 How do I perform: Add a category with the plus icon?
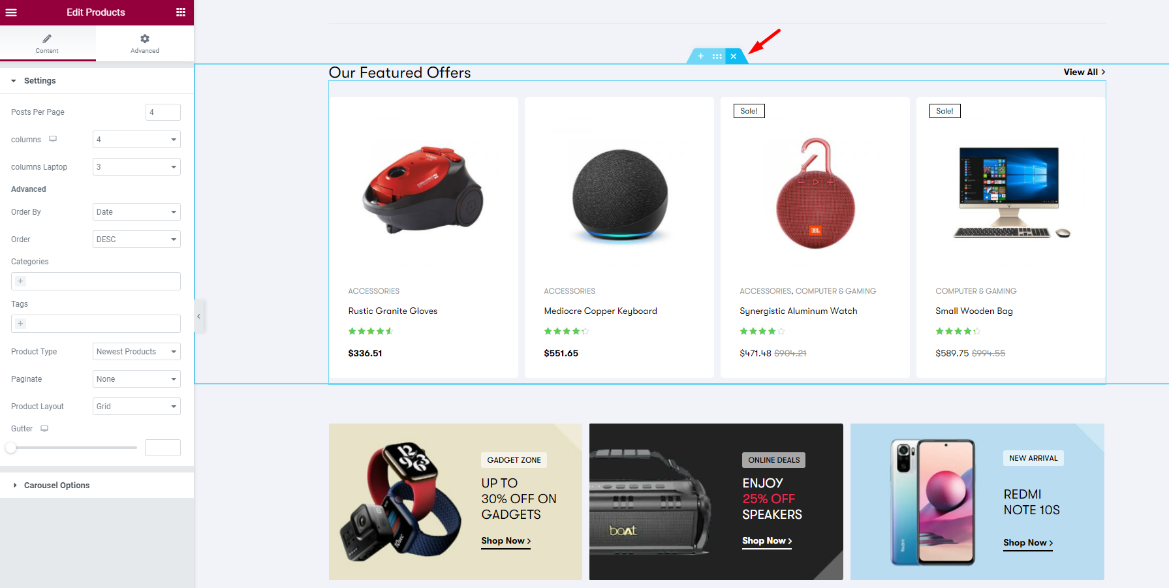point(20,281)
